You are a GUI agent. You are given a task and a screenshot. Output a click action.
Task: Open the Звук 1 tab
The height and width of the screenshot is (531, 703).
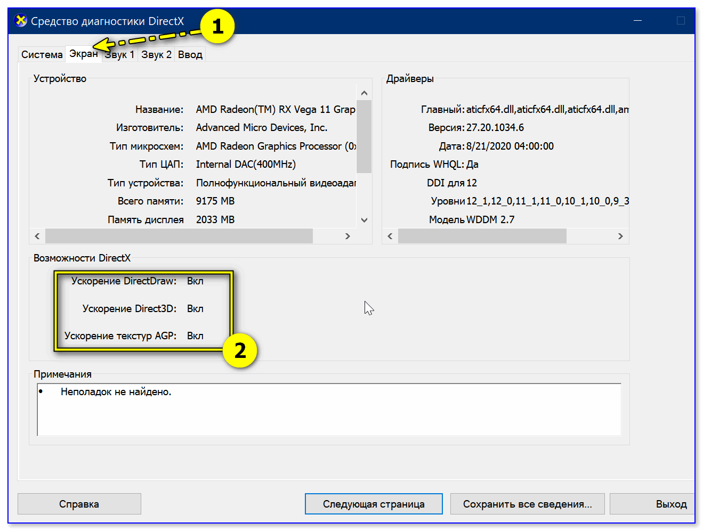119,54
